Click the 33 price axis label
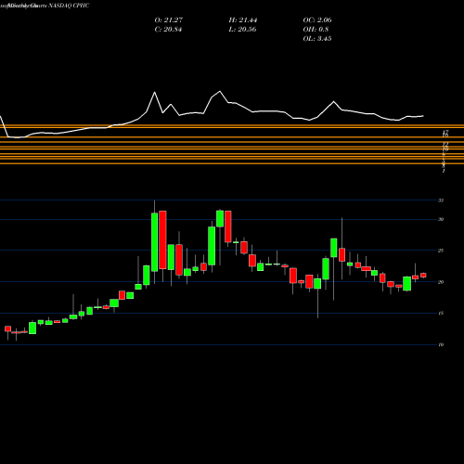The image size is (464, 464). (x=441, y=200)
